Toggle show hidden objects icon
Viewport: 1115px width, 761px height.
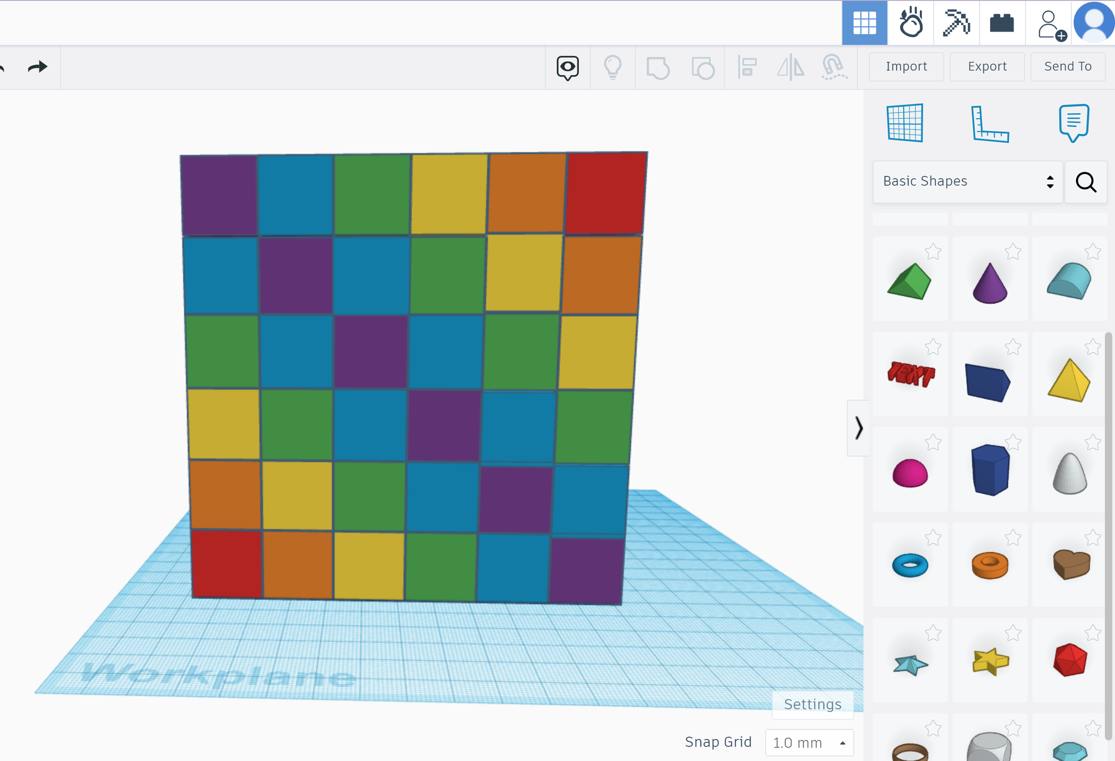coord(567,67)
